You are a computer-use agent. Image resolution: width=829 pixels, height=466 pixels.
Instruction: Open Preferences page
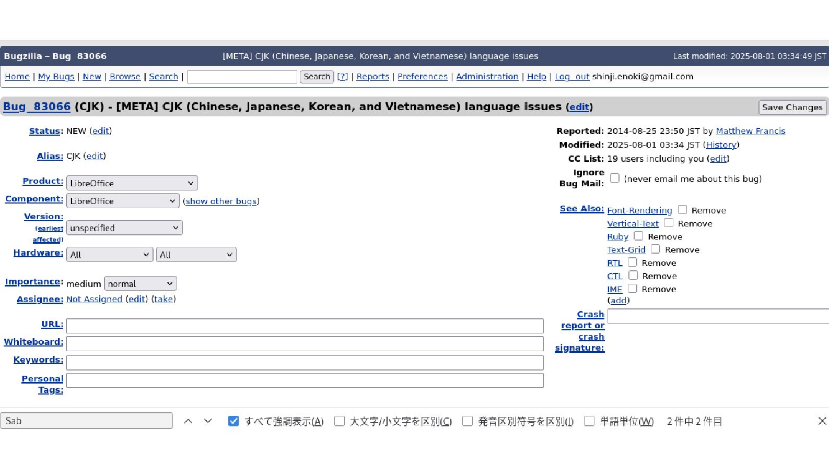[423, 77]
